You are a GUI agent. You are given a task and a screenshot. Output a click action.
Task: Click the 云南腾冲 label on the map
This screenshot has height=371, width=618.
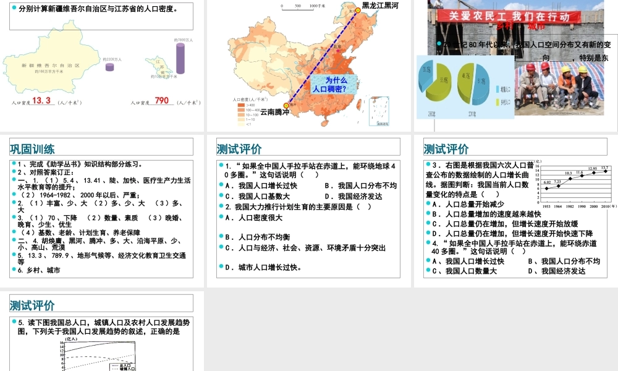(x=275, y=112)
